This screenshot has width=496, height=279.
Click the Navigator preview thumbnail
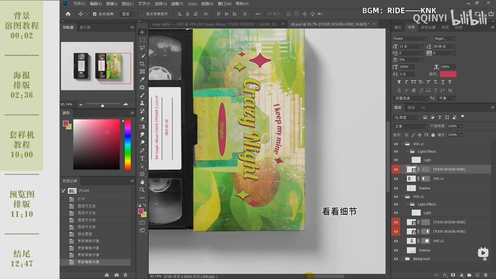pos(97,66)
